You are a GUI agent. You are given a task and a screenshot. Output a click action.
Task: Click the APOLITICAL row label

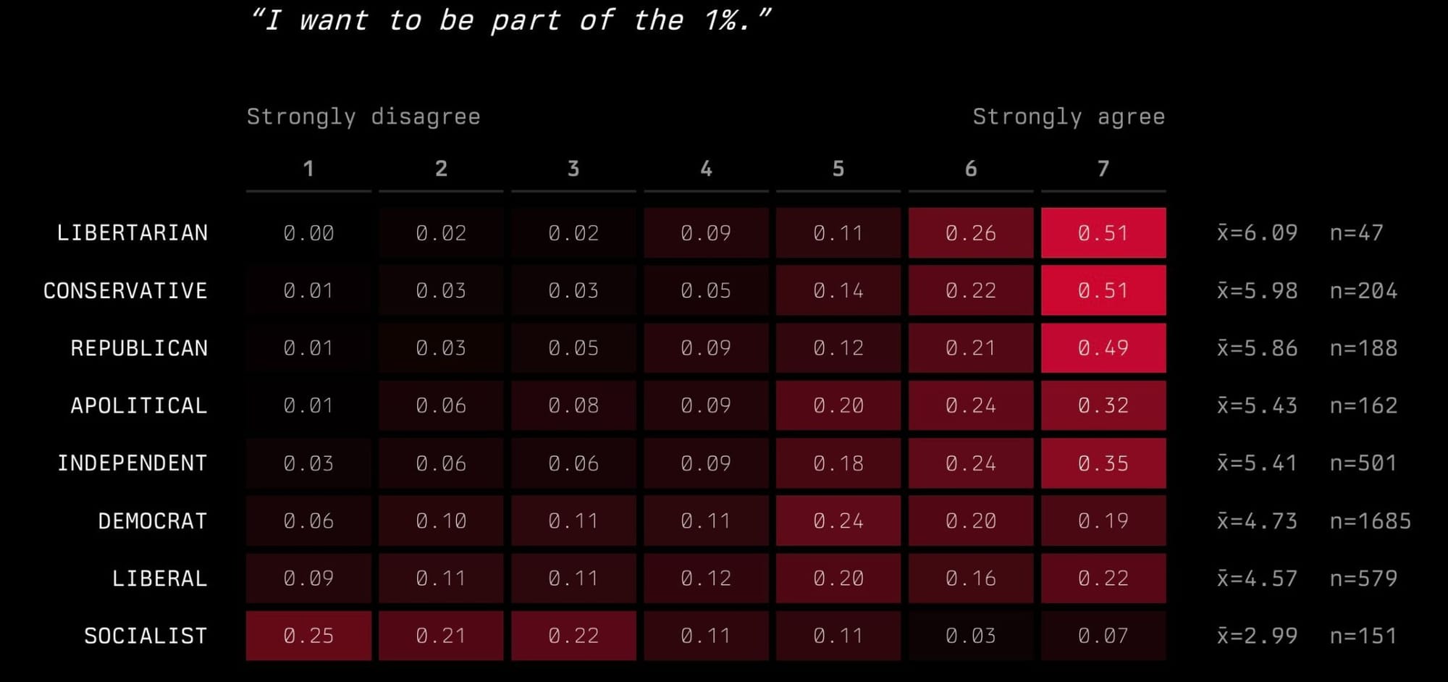139,405
